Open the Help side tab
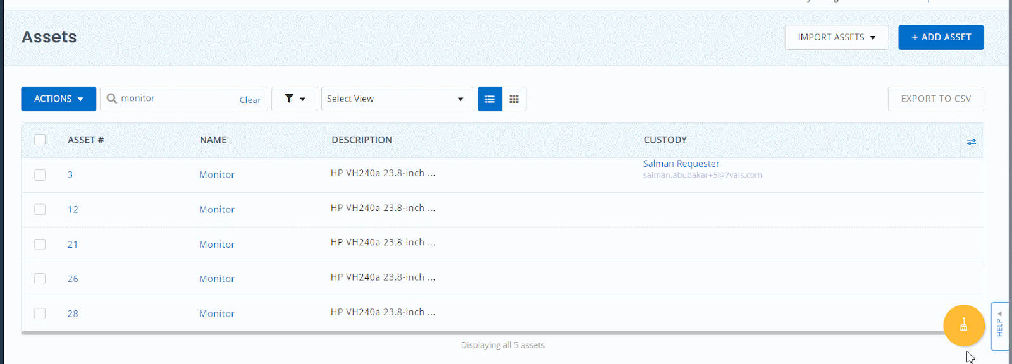This screenshot has height=364, width=1012. point(999,326)
